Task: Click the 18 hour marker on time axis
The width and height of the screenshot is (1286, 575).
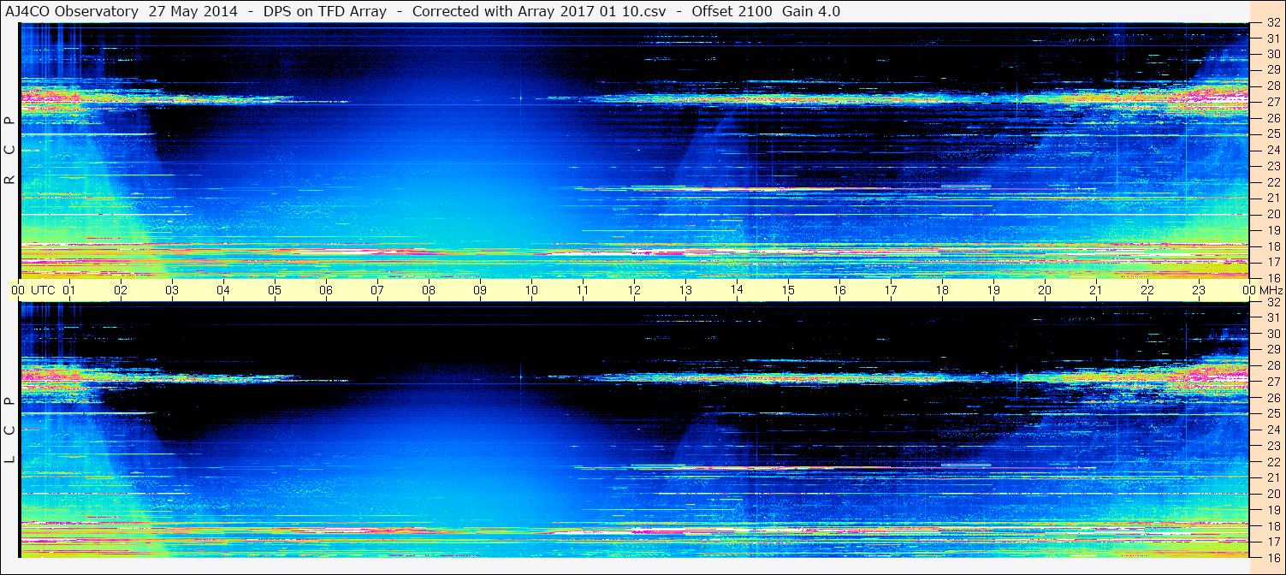Action: coord(942,290)
